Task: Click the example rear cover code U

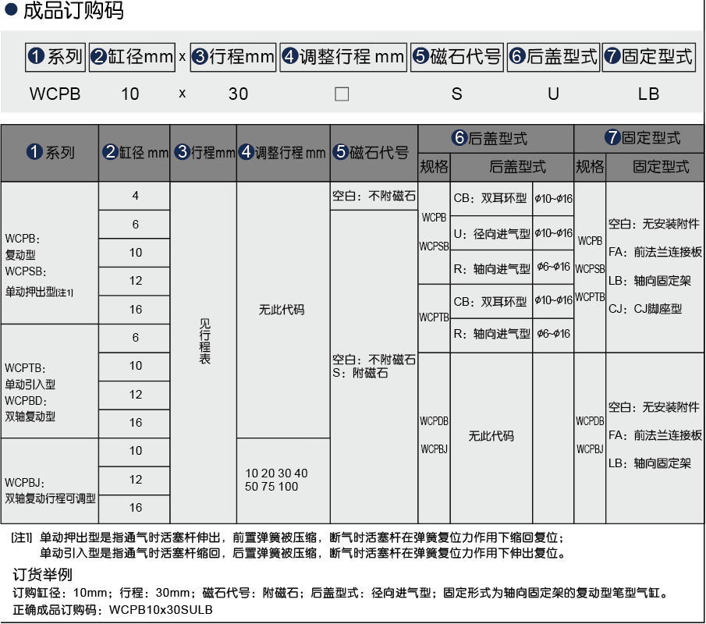Action: coord(553,94)
